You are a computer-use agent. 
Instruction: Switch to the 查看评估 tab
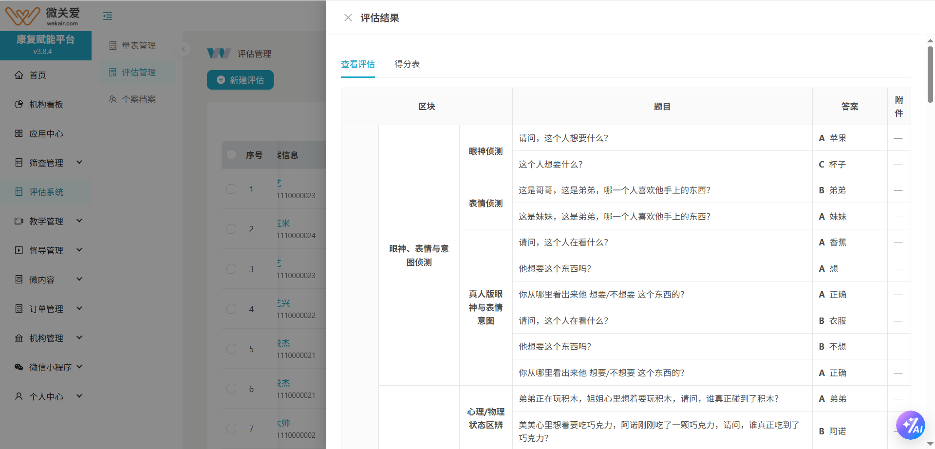click(x=358, y=64)
